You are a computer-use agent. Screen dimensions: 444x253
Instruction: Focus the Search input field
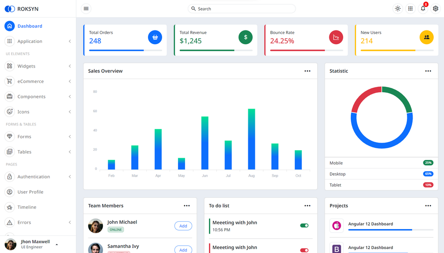pyautogui.click(x=242, y=9)
